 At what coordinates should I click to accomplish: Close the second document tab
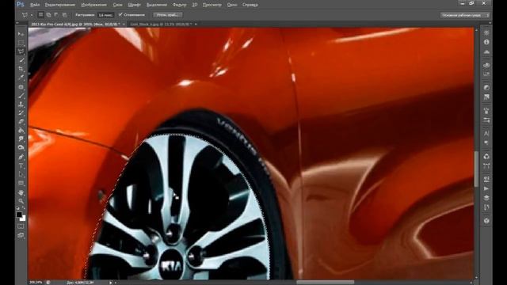(196, 25)
